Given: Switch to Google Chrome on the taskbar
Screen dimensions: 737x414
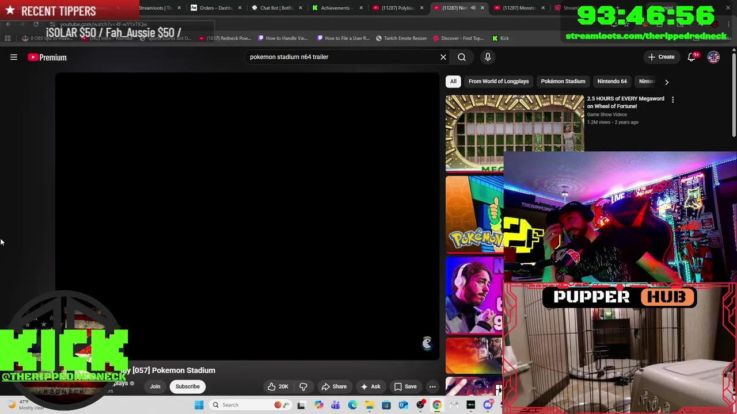Looking at the screenshot, I should (437, 405).
